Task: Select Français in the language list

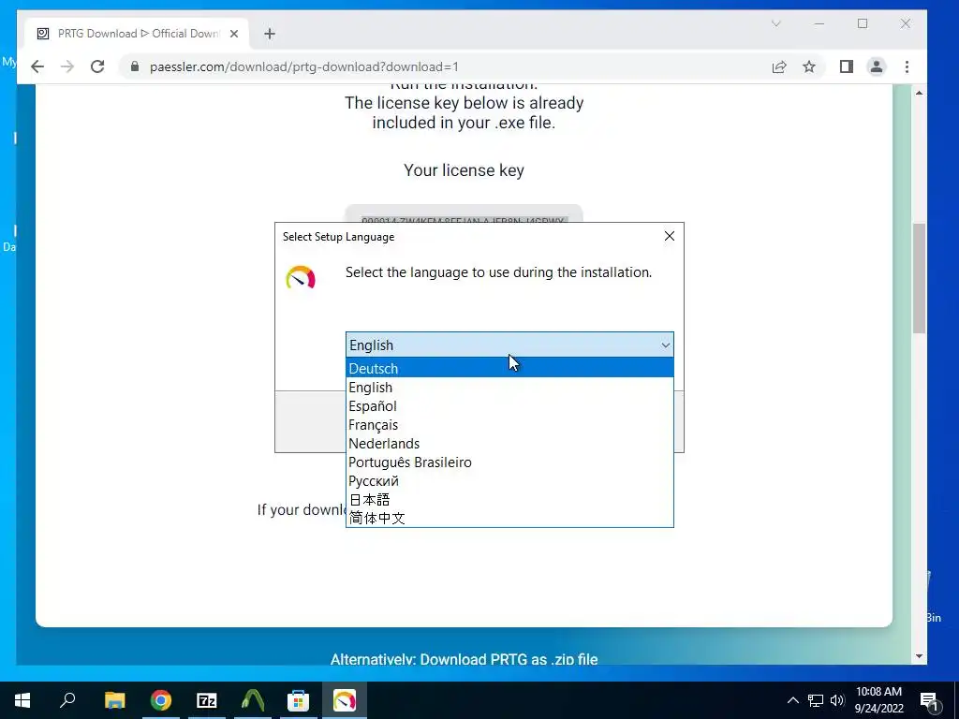Action: 509,425
